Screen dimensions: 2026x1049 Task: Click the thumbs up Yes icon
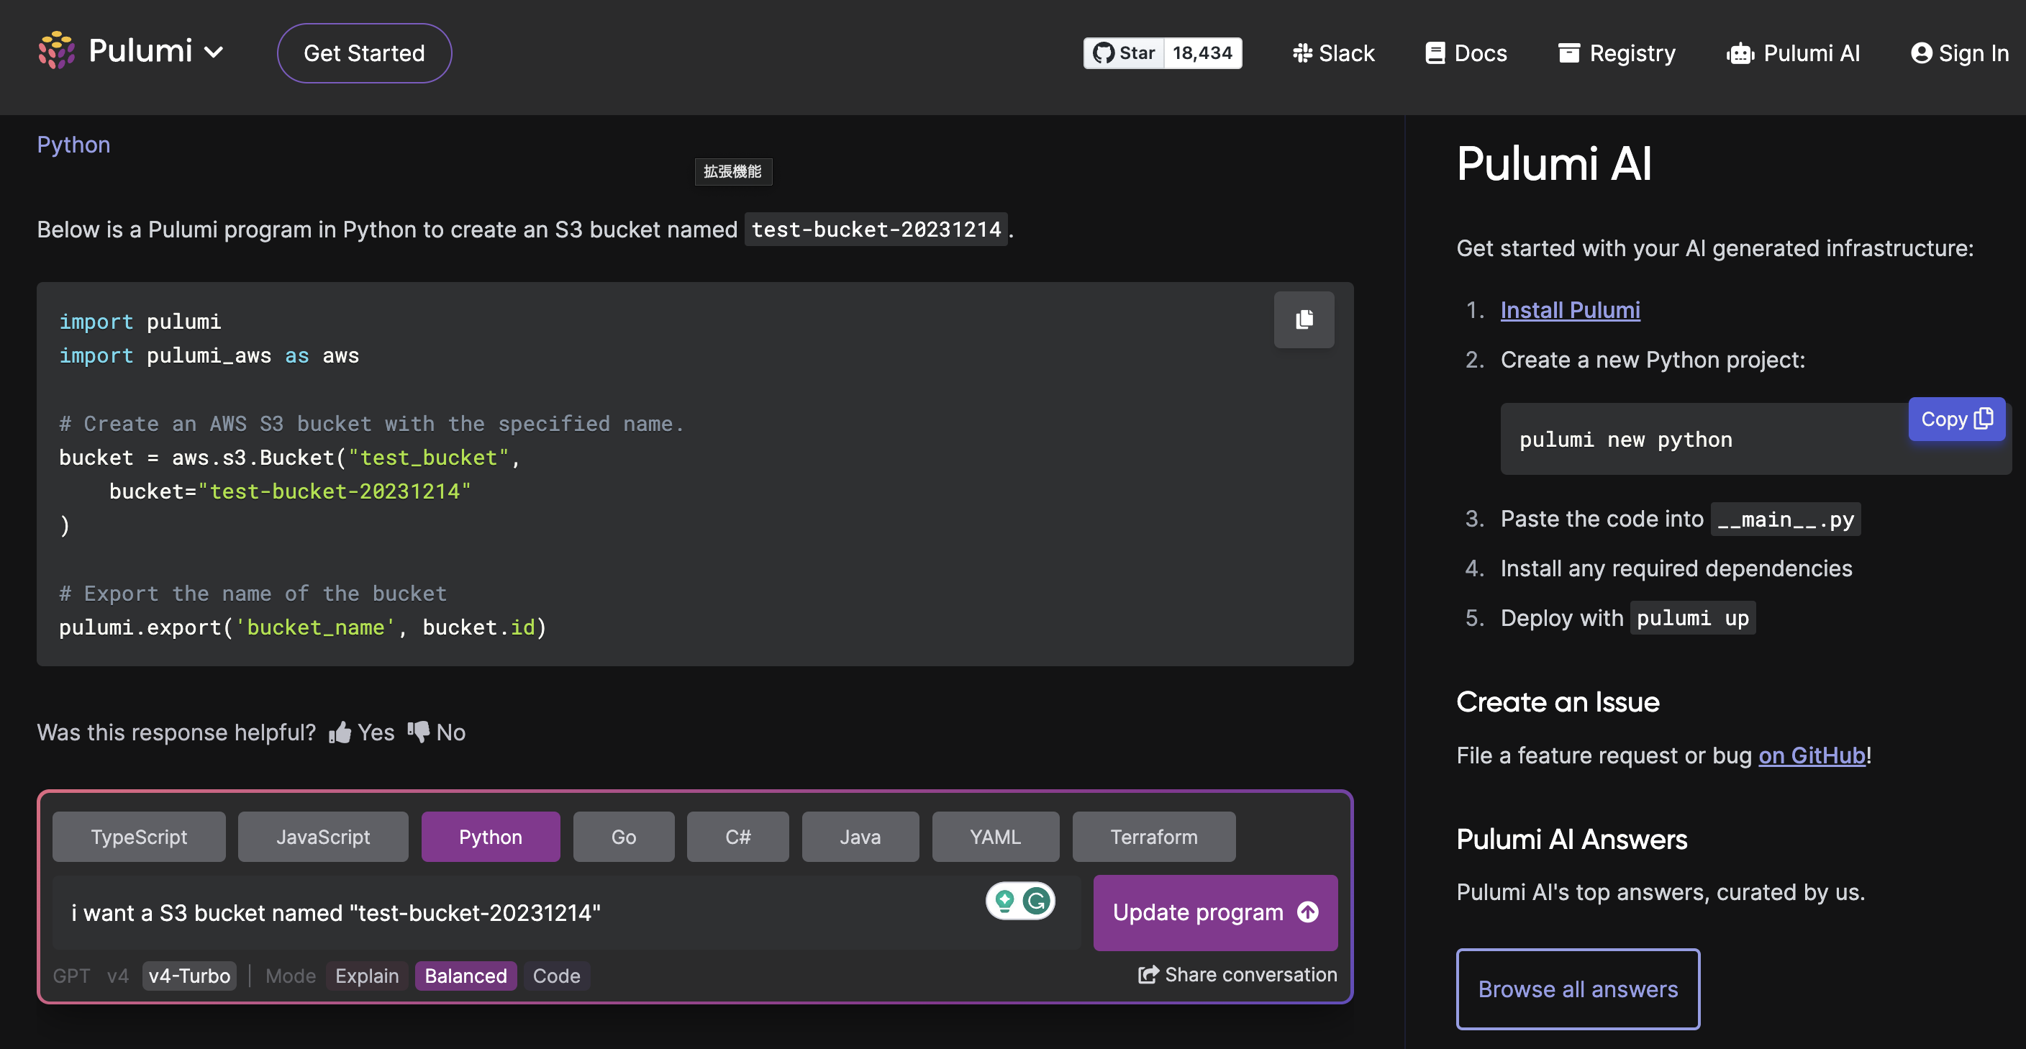click(x=340, y=732)
